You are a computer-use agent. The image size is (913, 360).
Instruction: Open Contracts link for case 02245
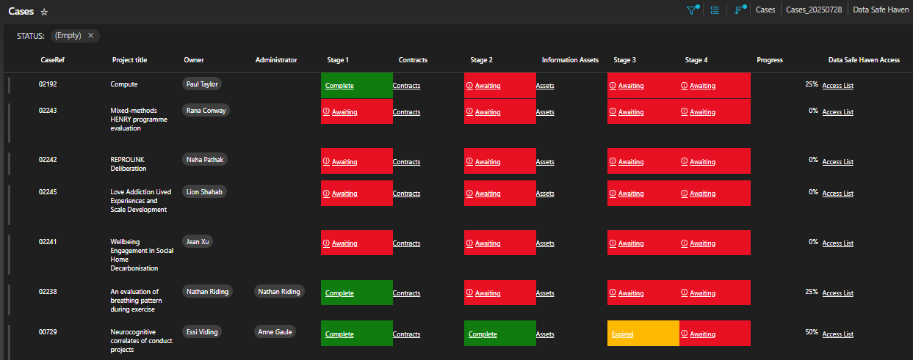[x=406, y=194]
